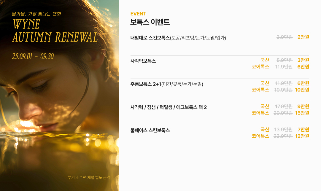Screen dimensions: 321x191
Task: Click the 9만원 price for 택 2
Action: tap(303, 106)
